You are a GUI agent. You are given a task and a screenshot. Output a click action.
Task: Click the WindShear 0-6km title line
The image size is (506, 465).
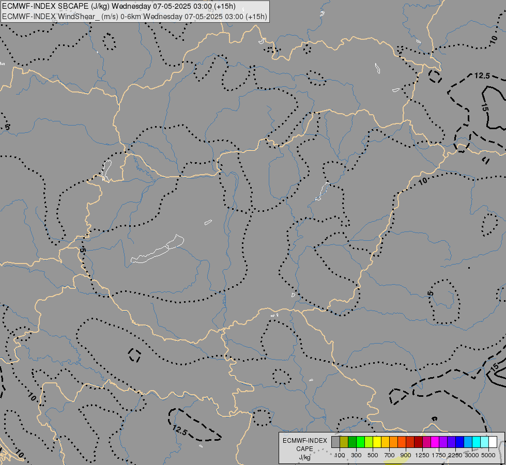click(x=134, y=17)
